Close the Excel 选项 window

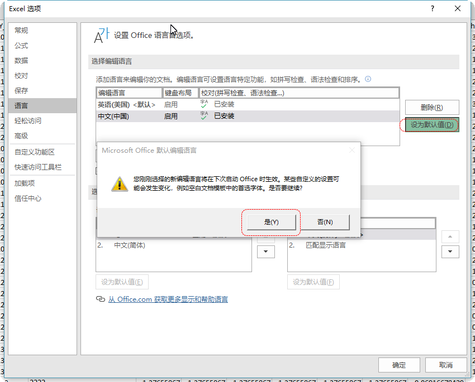pyautogui.click(x=458, y=8)
